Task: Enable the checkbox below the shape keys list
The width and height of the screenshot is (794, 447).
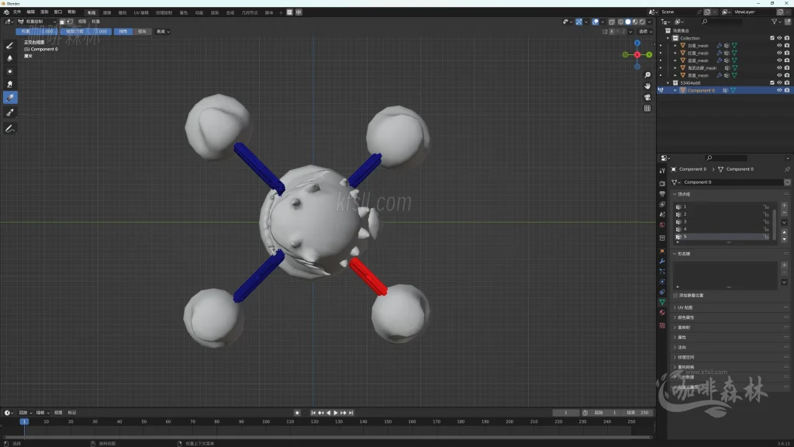Action: 675,296
